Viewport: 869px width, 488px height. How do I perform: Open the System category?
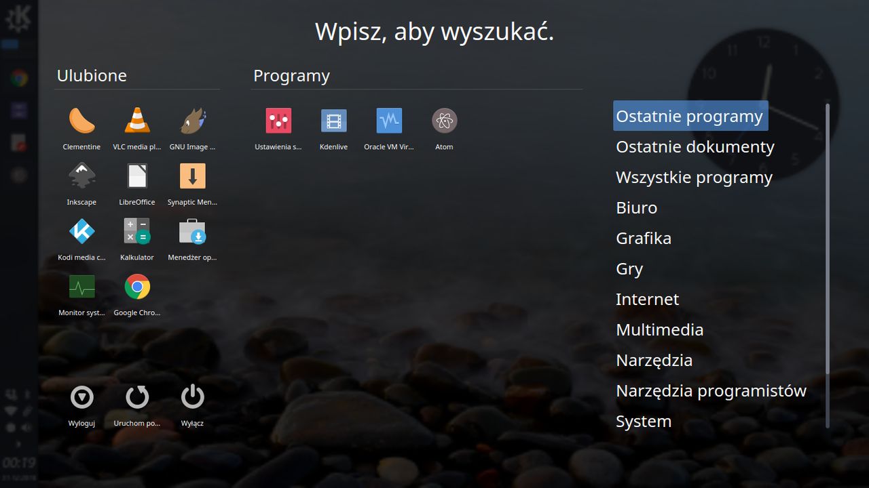point(644,422)
